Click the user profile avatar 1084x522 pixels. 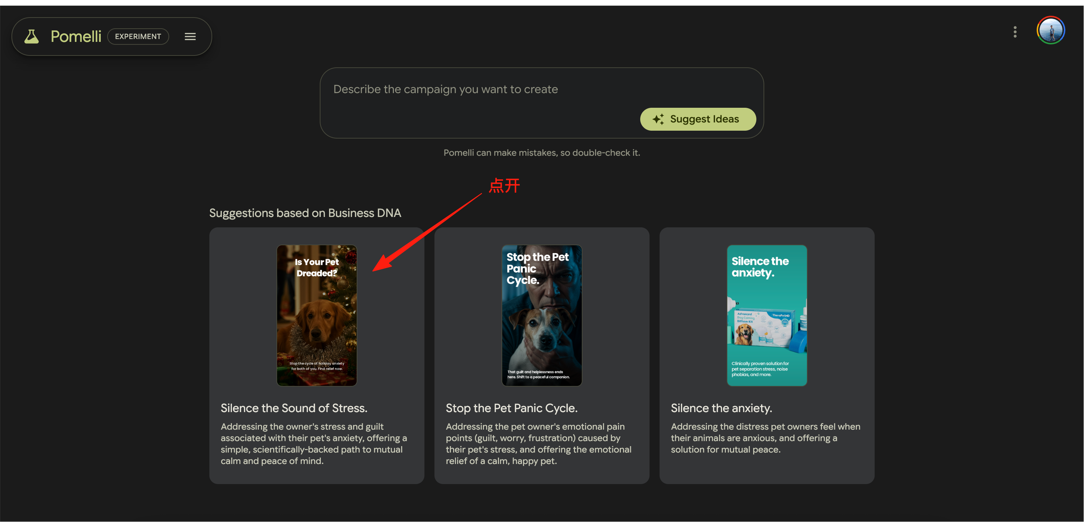click(1050, 30)
